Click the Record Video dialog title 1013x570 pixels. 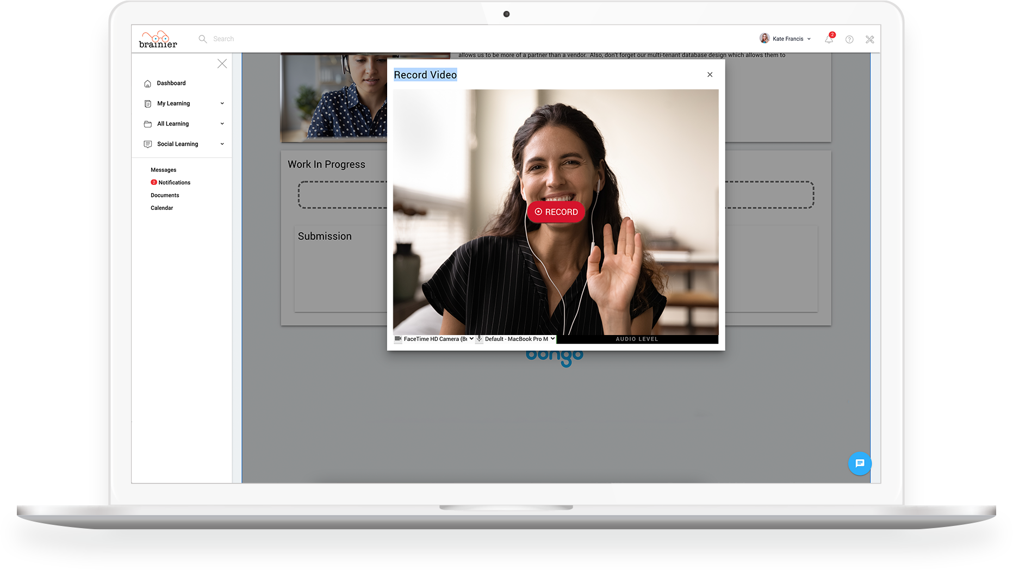click(425, 75)
